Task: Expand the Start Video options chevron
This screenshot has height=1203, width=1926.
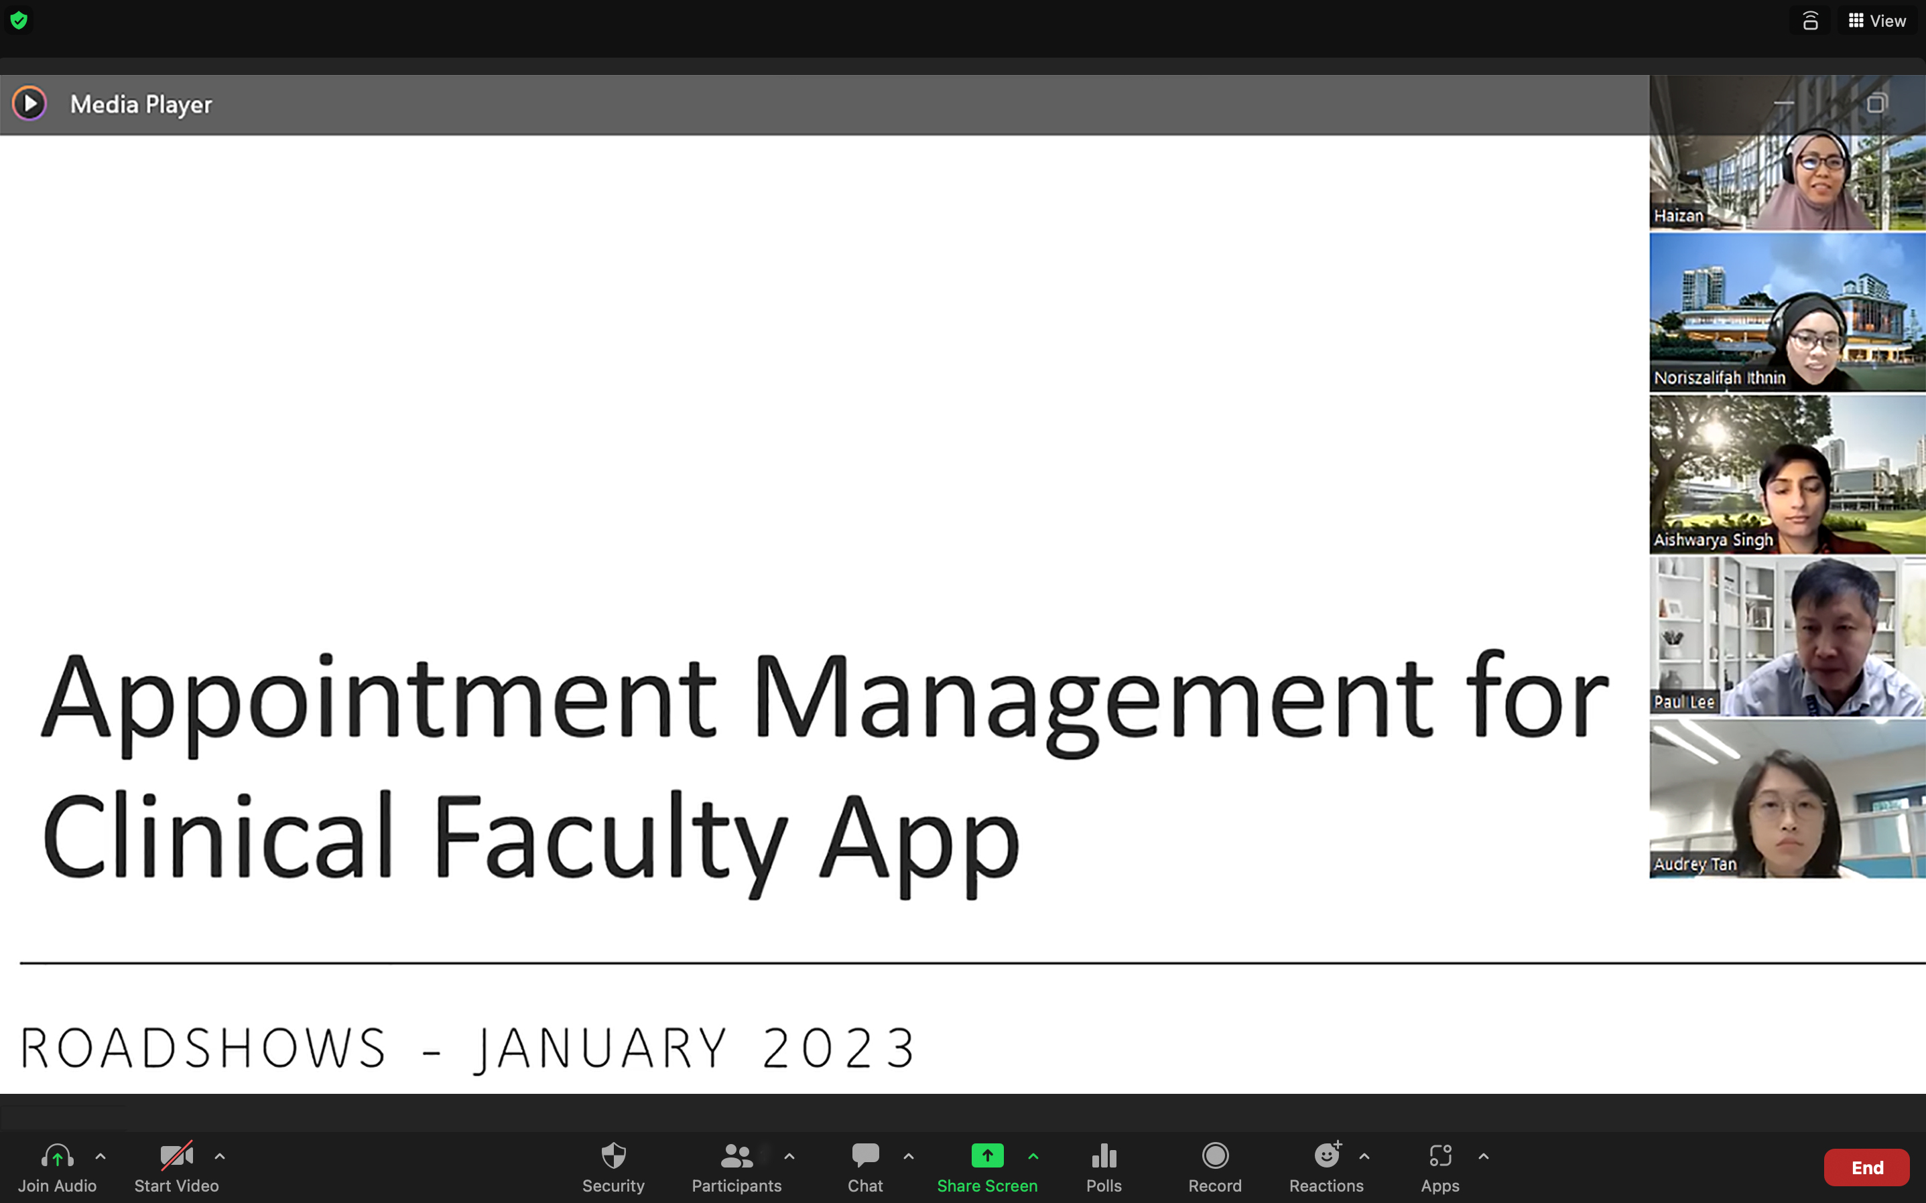Action: [x=220, y=1156]
